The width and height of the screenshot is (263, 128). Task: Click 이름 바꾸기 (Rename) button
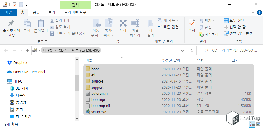coord(135,28)
